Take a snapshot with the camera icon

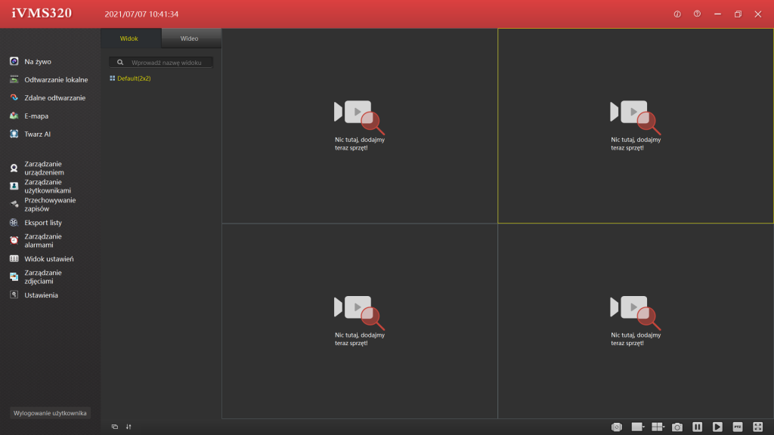pos(677,427)
